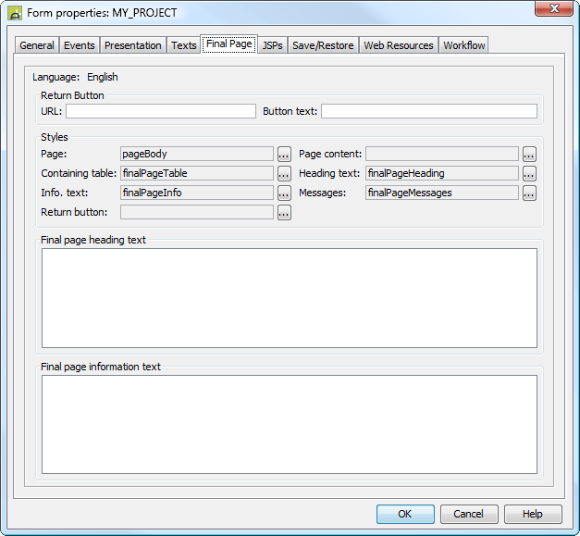Go to the Texts tab
580x536 pixels.
click(x=184, y=45)
